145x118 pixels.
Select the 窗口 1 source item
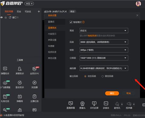[15, 18]
